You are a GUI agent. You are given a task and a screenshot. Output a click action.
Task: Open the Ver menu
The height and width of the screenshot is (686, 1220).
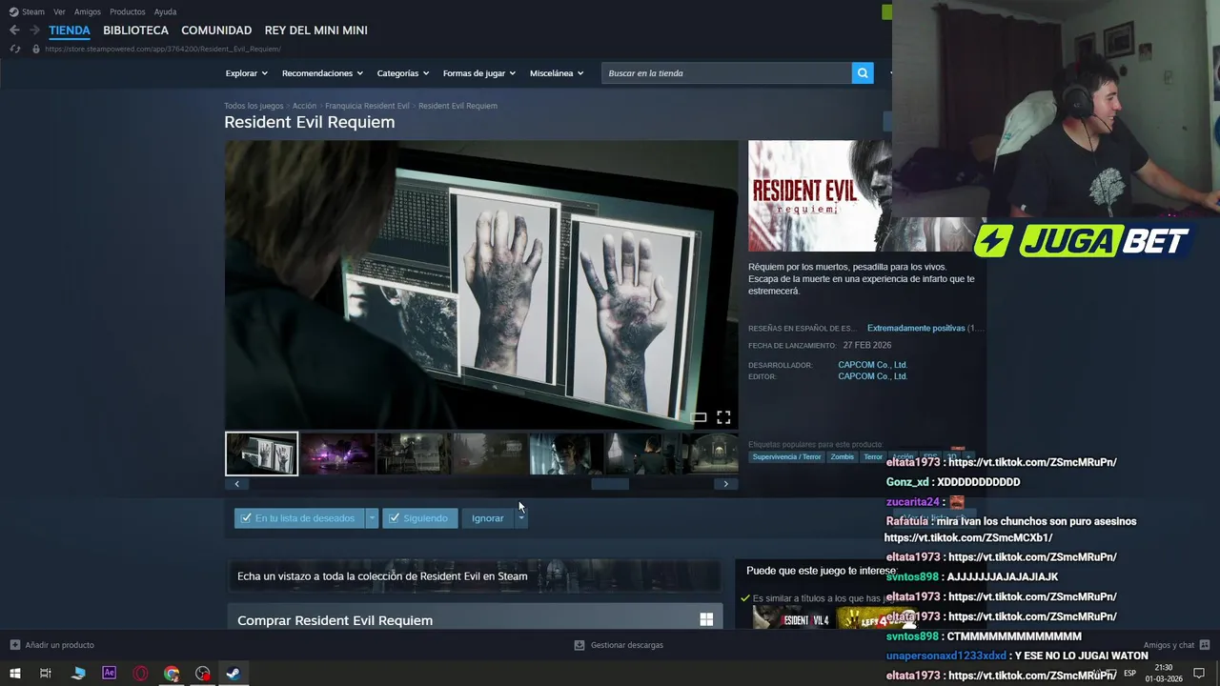pyautogui.click(x=59, y=11)
